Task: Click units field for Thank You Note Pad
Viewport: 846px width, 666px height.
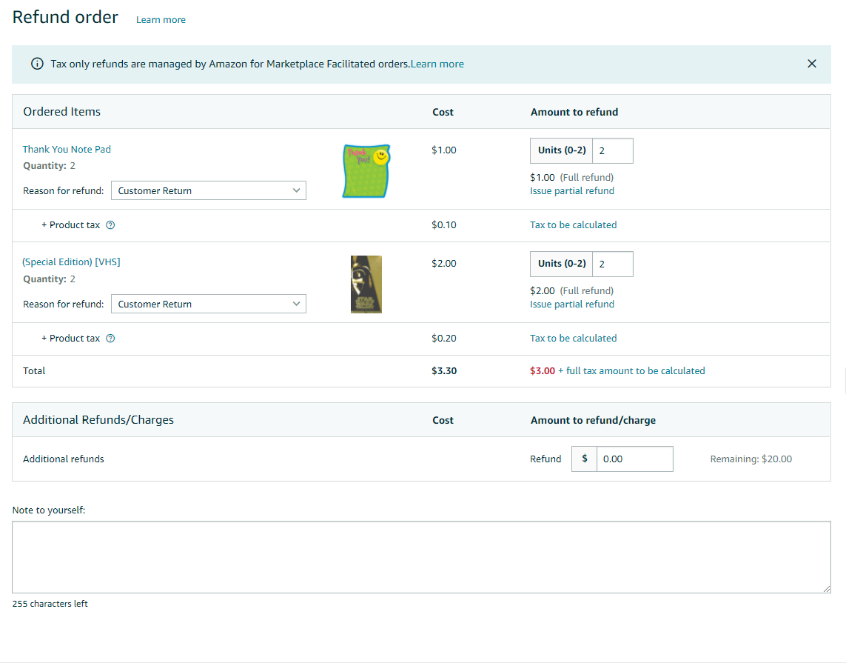Action: click(612, 150)
